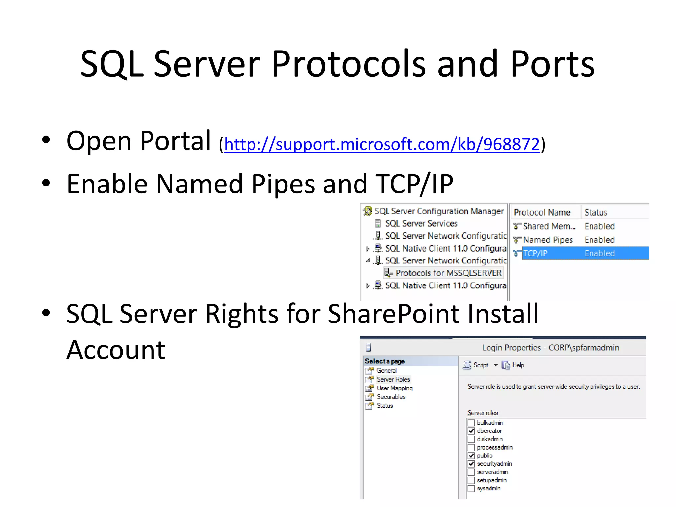
Task: Sort by Protocol Name column header
Action: click(x=545, y=212)
